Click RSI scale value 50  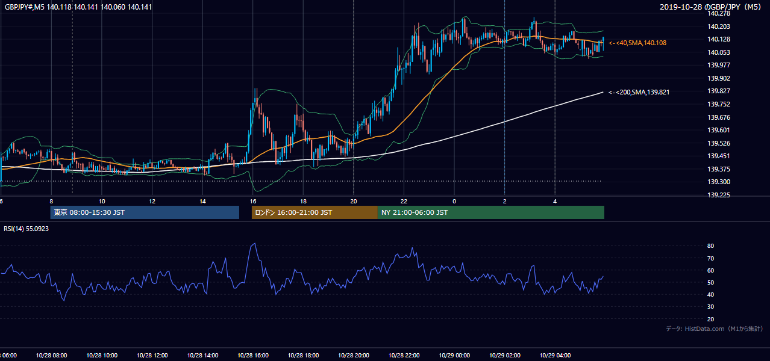tap(711, 282)
